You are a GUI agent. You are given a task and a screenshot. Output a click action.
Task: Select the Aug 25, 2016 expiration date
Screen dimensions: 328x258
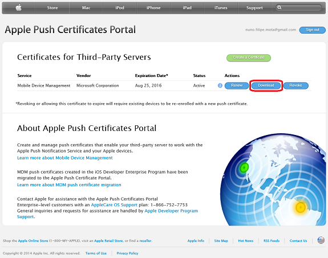tap(148, 85)
